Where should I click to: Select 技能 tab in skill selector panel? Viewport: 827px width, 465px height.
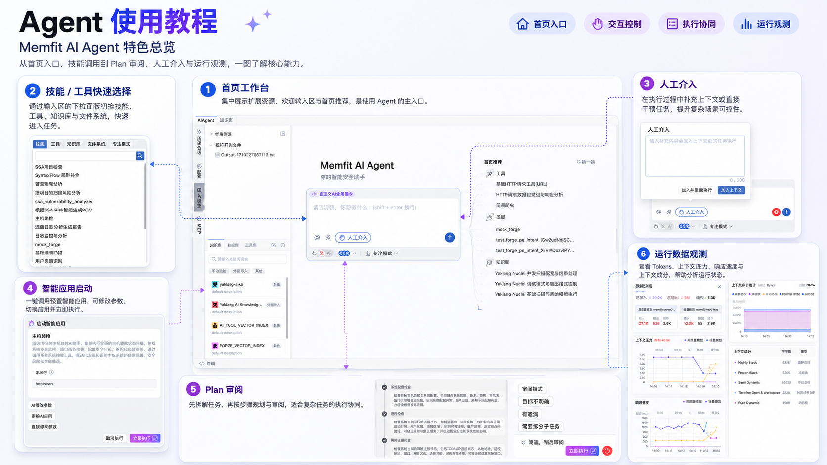point(40,144)
